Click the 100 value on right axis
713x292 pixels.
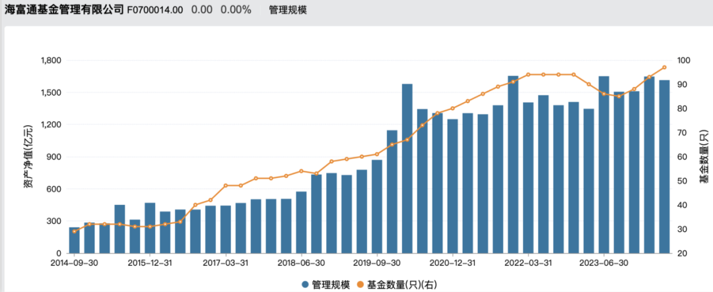(x=683, y=61)
